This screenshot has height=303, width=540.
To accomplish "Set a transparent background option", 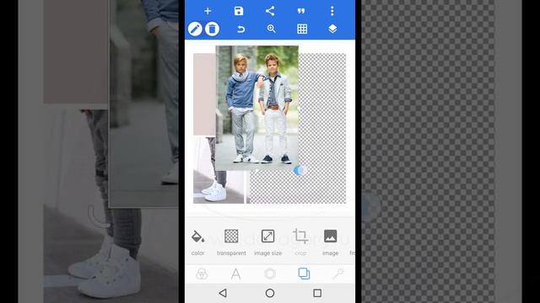I will coord(231,242).
